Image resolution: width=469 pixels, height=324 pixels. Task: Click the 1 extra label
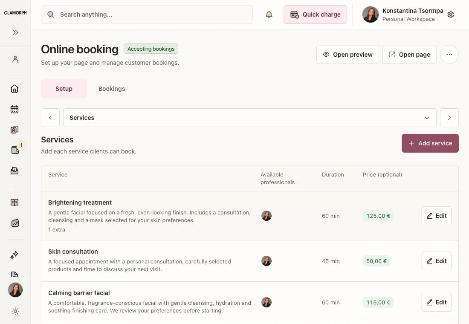(57, 229)
